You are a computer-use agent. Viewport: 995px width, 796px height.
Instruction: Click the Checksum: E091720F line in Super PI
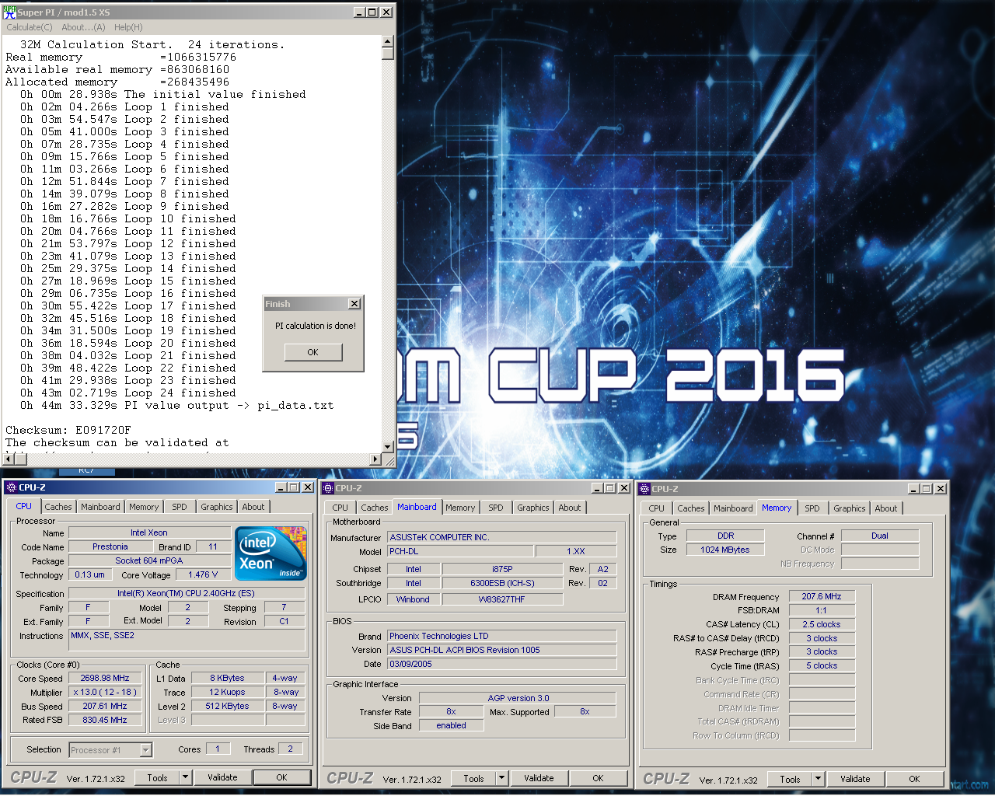[x=68, y=430]
